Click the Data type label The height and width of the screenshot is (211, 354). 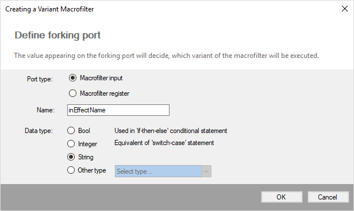(x=39, y=131)
